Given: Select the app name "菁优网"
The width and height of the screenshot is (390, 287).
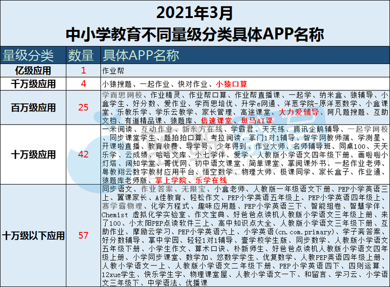Looking at the screenshot, I should point(175,164).
